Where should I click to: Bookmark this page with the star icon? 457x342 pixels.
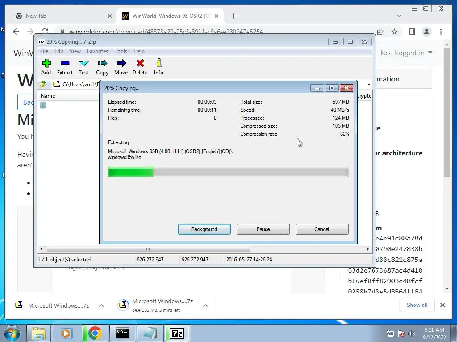[x=395, y=32]
